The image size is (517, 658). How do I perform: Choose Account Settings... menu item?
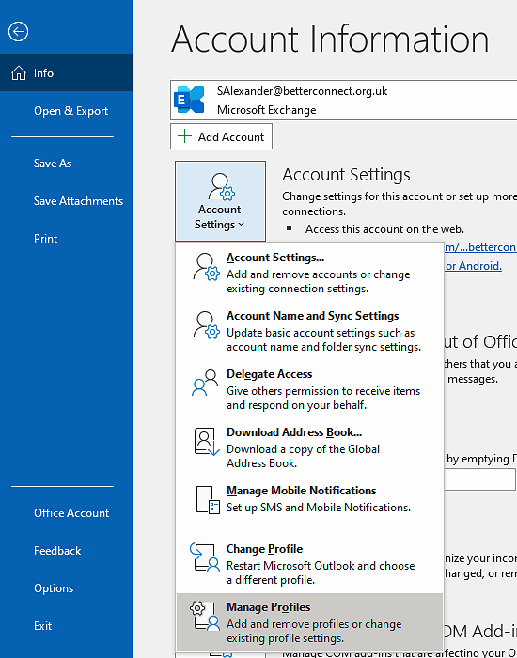coord(309,272)
